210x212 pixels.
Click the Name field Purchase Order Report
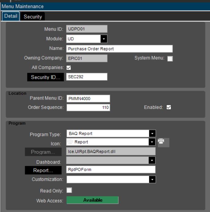pyautogui.click(x=119, y=49)
